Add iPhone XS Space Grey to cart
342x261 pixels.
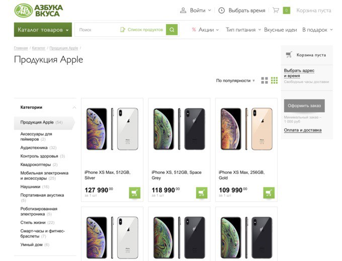(202, 193)
